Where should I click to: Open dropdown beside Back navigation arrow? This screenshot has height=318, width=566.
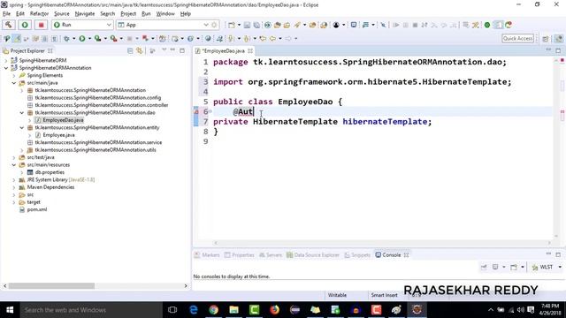tap(280, 39)
